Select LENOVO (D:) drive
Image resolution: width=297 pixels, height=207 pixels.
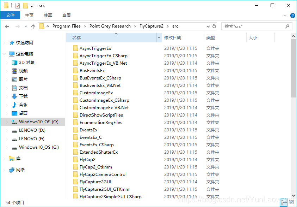click(32, 130)
